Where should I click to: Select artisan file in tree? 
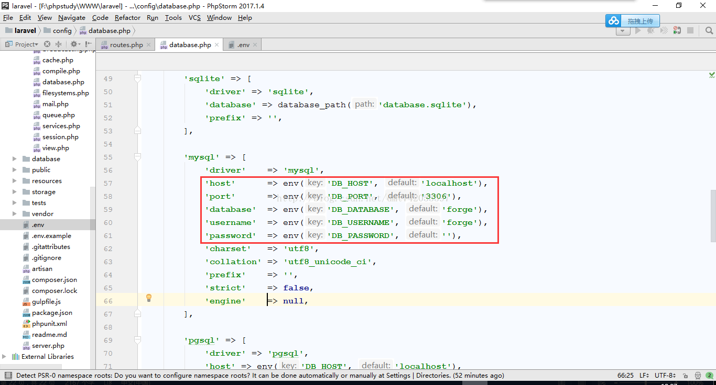tap(42, 269)
